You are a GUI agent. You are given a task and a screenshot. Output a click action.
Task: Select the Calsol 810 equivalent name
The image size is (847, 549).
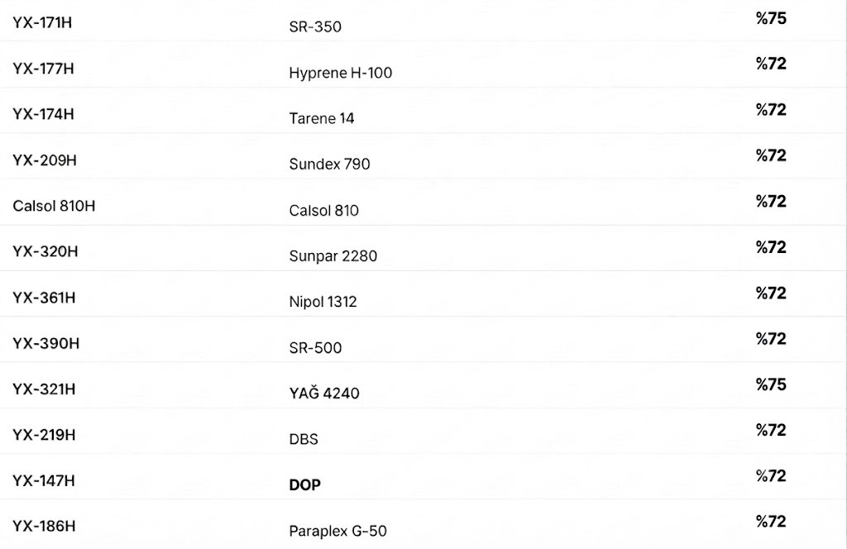(323, 210)
